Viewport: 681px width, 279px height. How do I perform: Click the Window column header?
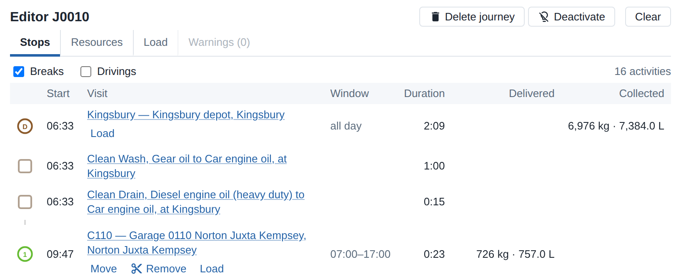tap(350, 93)
